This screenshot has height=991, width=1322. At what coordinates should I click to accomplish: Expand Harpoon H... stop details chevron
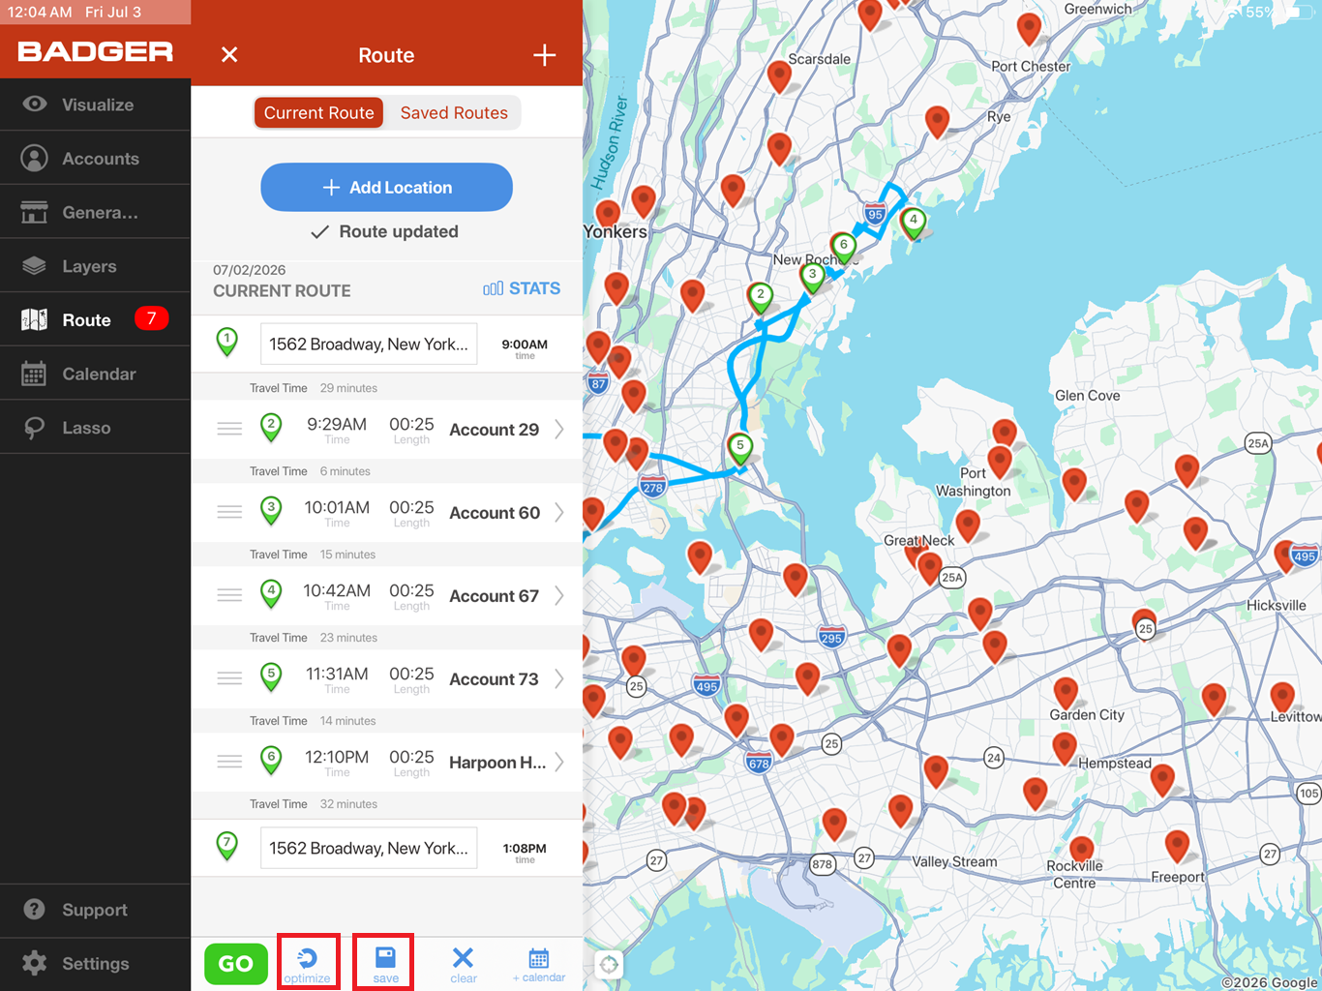559,763
